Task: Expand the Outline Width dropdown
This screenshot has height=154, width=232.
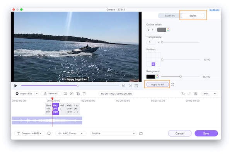Action: (x=150, y=30)
